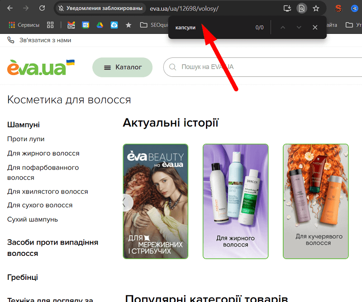Reload the current page
The image size is (362, 302).
[x=42, y=8]
